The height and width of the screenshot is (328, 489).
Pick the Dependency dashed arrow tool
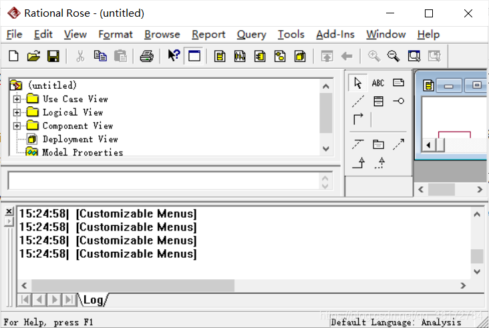pyautogui.click(x=399, y=144)
